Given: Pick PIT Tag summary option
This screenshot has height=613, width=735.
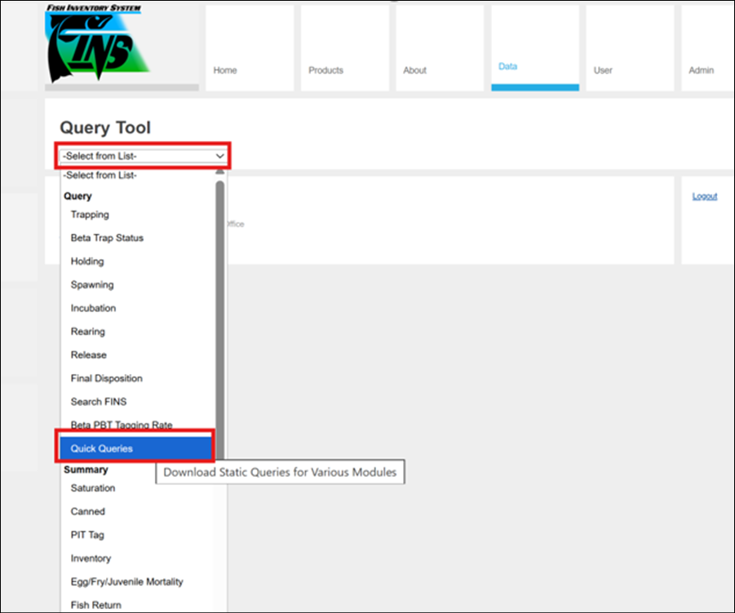Looking at the screenshot, I should 87,535.
